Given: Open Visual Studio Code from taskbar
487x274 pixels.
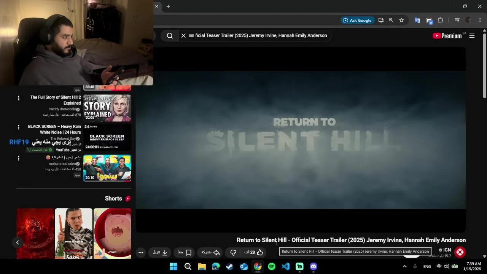Looking at the screenshot, I should click(286, 266).
